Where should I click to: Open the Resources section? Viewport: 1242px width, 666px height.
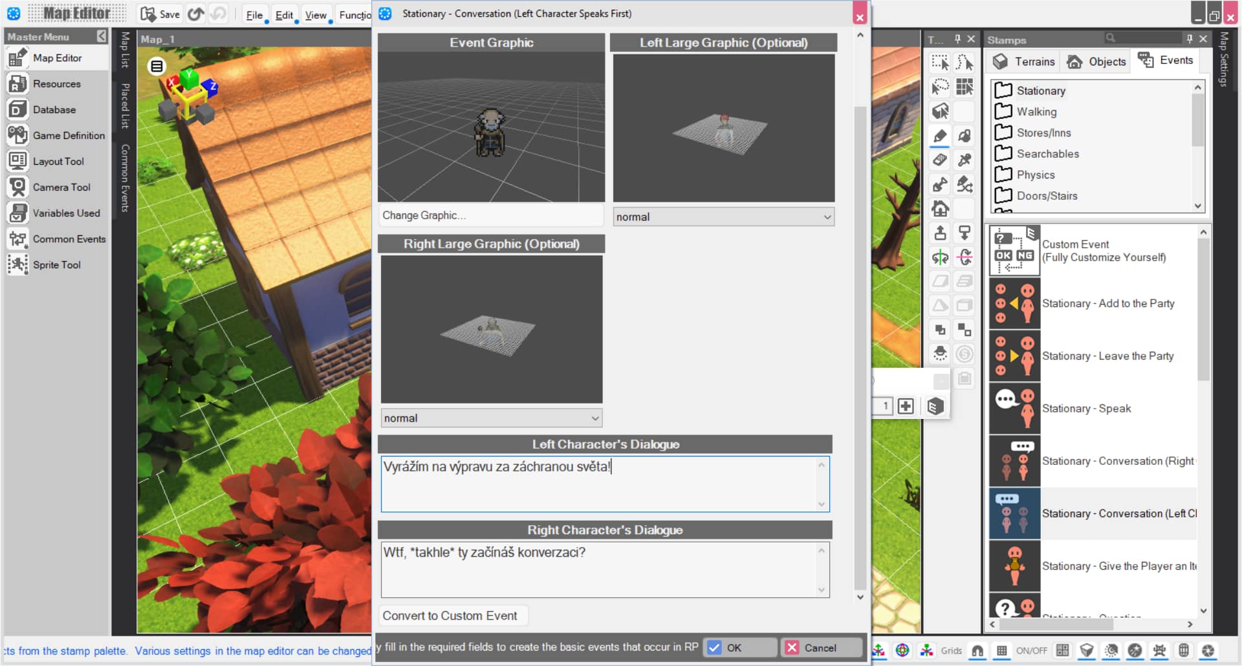pyautogui.click(x=57, y=84)
